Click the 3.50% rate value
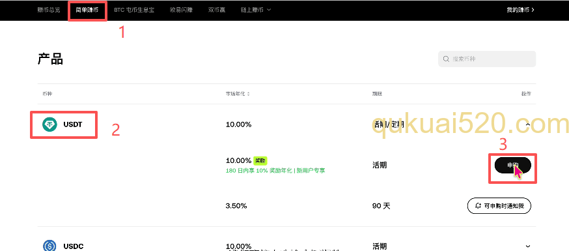 [236, 206]
